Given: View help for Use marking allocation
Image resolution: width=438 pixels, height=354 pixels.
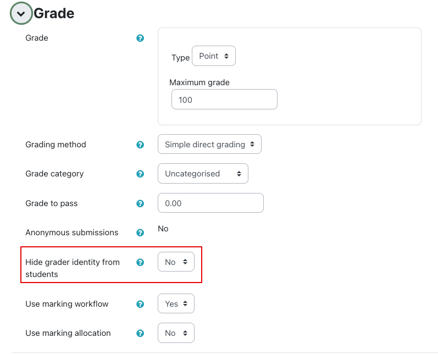Looking at the screenshot, I should (x=140, y=333).
